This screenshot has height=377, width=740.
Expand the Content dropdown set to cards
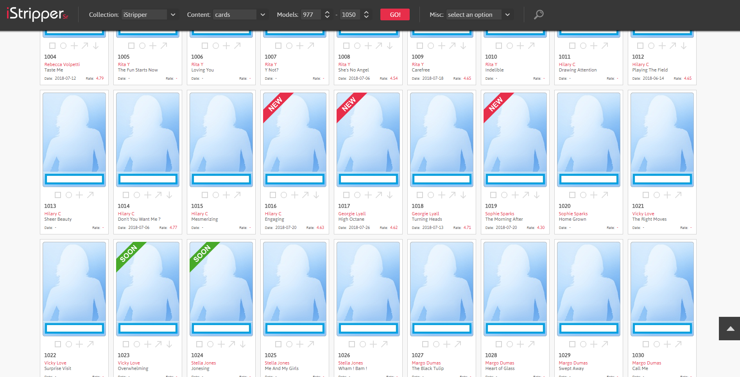240,15
